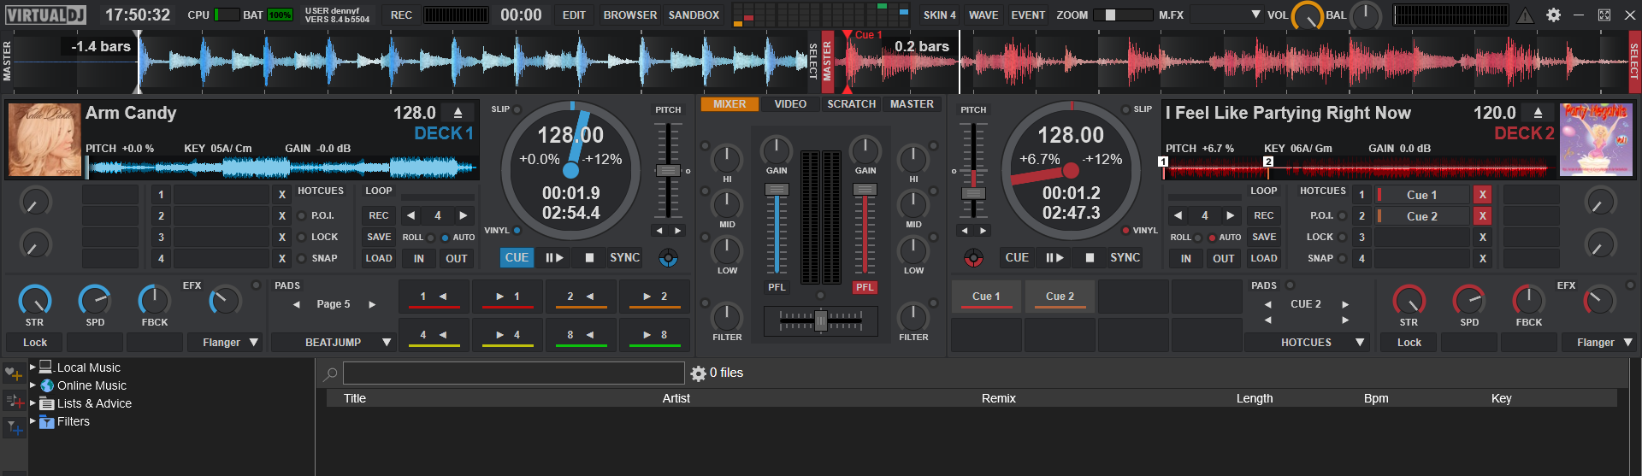
Task: Halve the loop length on Deck 1
Action: (411, 215)
